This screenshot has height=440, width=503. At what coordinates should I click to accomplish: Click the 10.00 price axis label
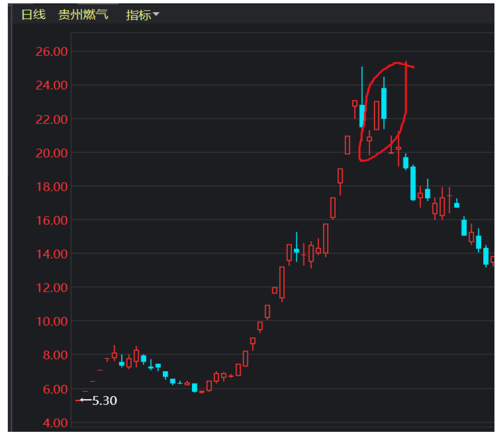click(51, 321)
